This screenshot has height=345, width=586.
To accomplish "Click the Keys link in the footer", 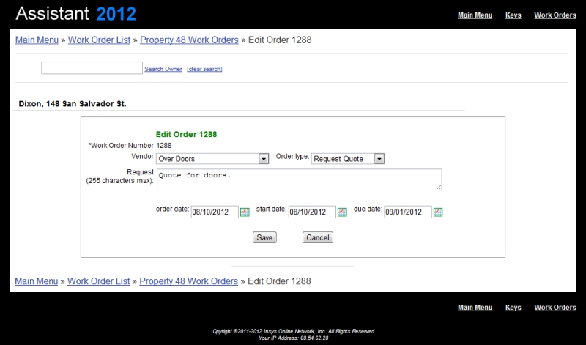I will point(513,308).
